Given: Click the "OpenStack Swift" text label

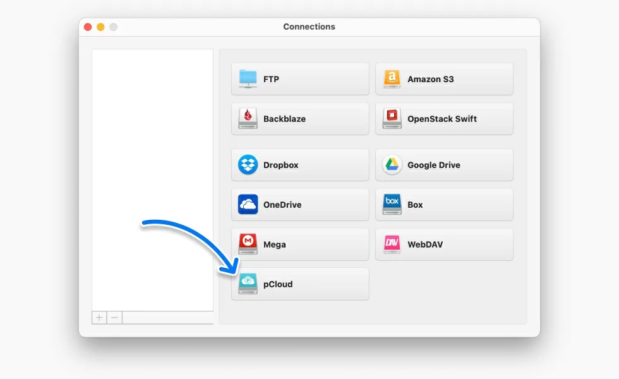Looking at the screenshot, I should coord(442,119).
